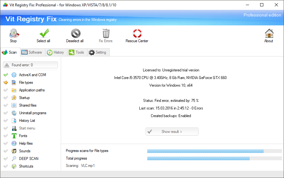Click the Show result button

pyautogui.click(x=172, y=132)
